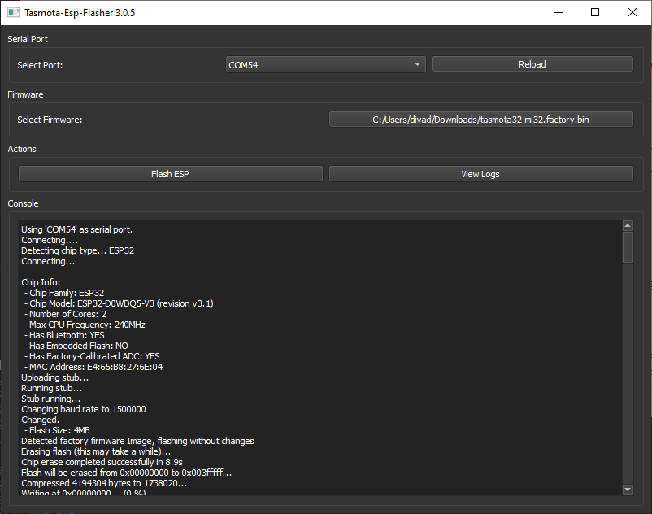Click the "Erasing flash (this may take a while)" line

tap(96, 451)
